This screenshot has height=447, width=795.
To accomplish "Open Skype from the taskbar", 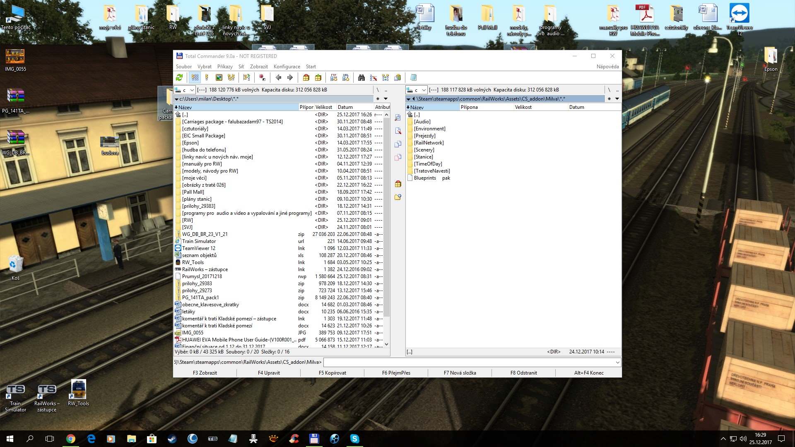I will [x=355, y=439].
